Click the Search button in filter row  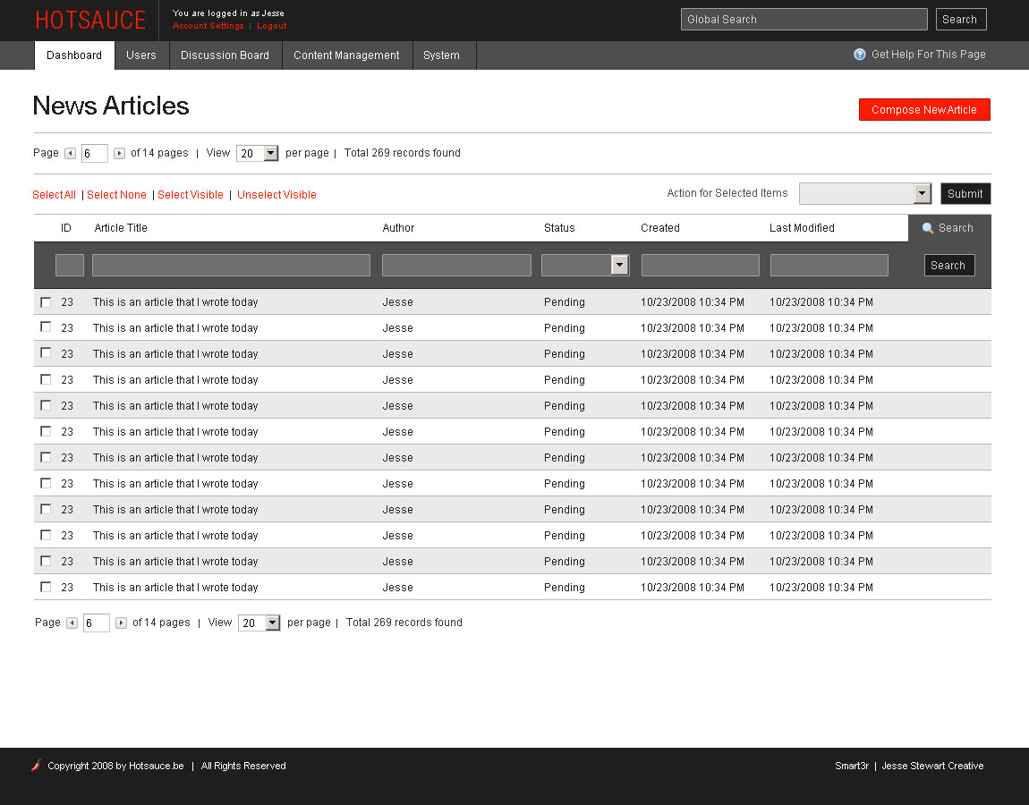pos(949,265)
